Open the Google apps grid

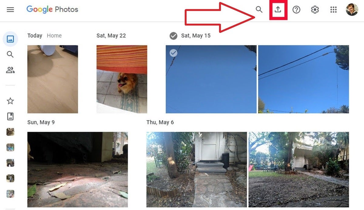pyautogui.click(x=333, y=10)
